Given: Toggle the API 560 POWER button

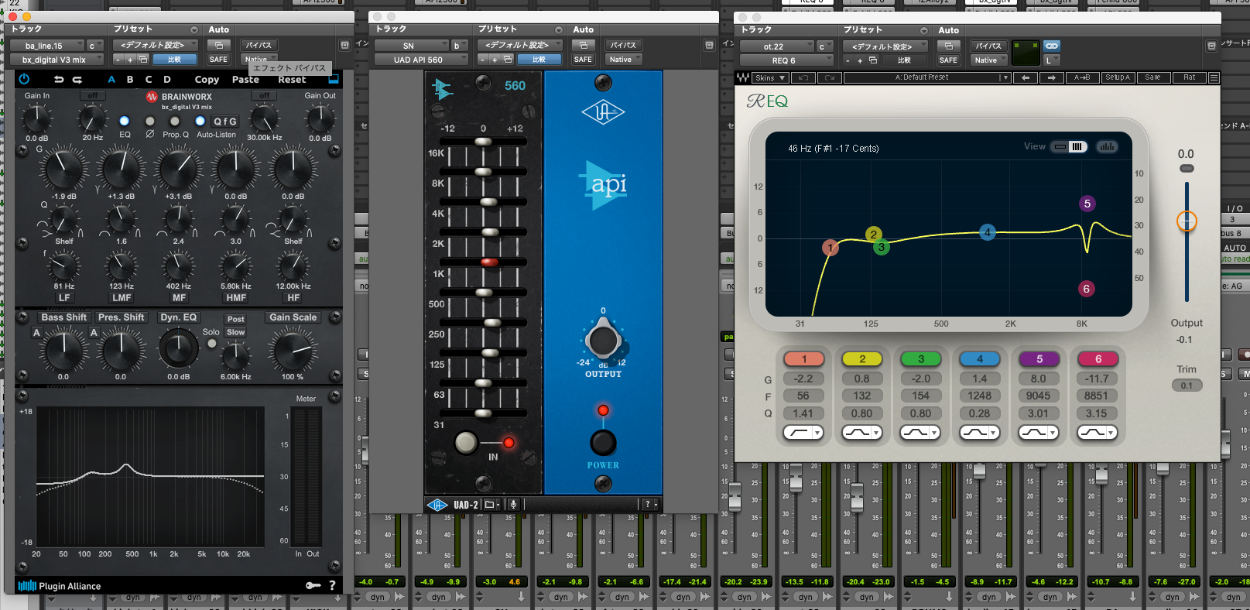Looking at the screenshot, I should (x=603, y=443).
